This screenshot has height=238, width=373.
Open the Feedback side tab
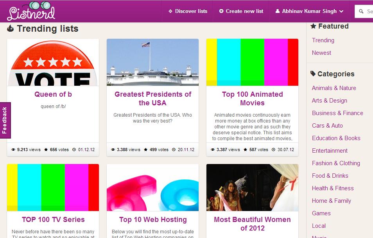(x=5, y=120)
